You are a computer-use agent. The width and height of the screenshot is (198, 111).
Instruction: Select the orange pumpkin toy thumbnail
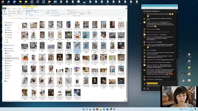pyautogui.click(x=25, y=57)
